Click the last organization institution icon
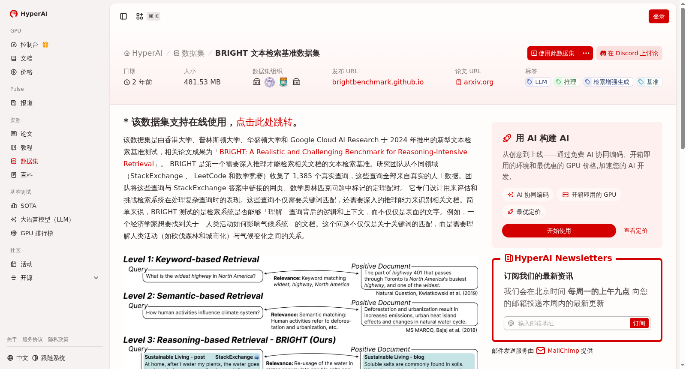 (x=296, y=82)
